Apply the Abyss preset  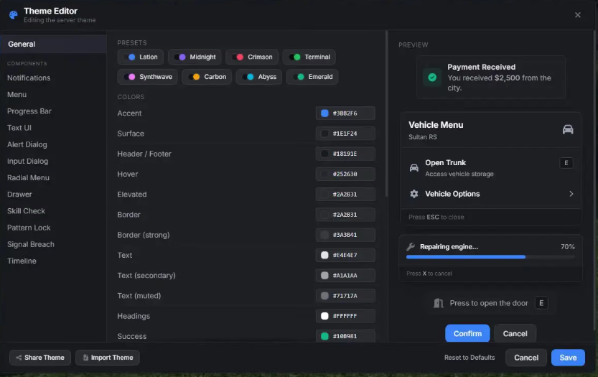(259, 77)
